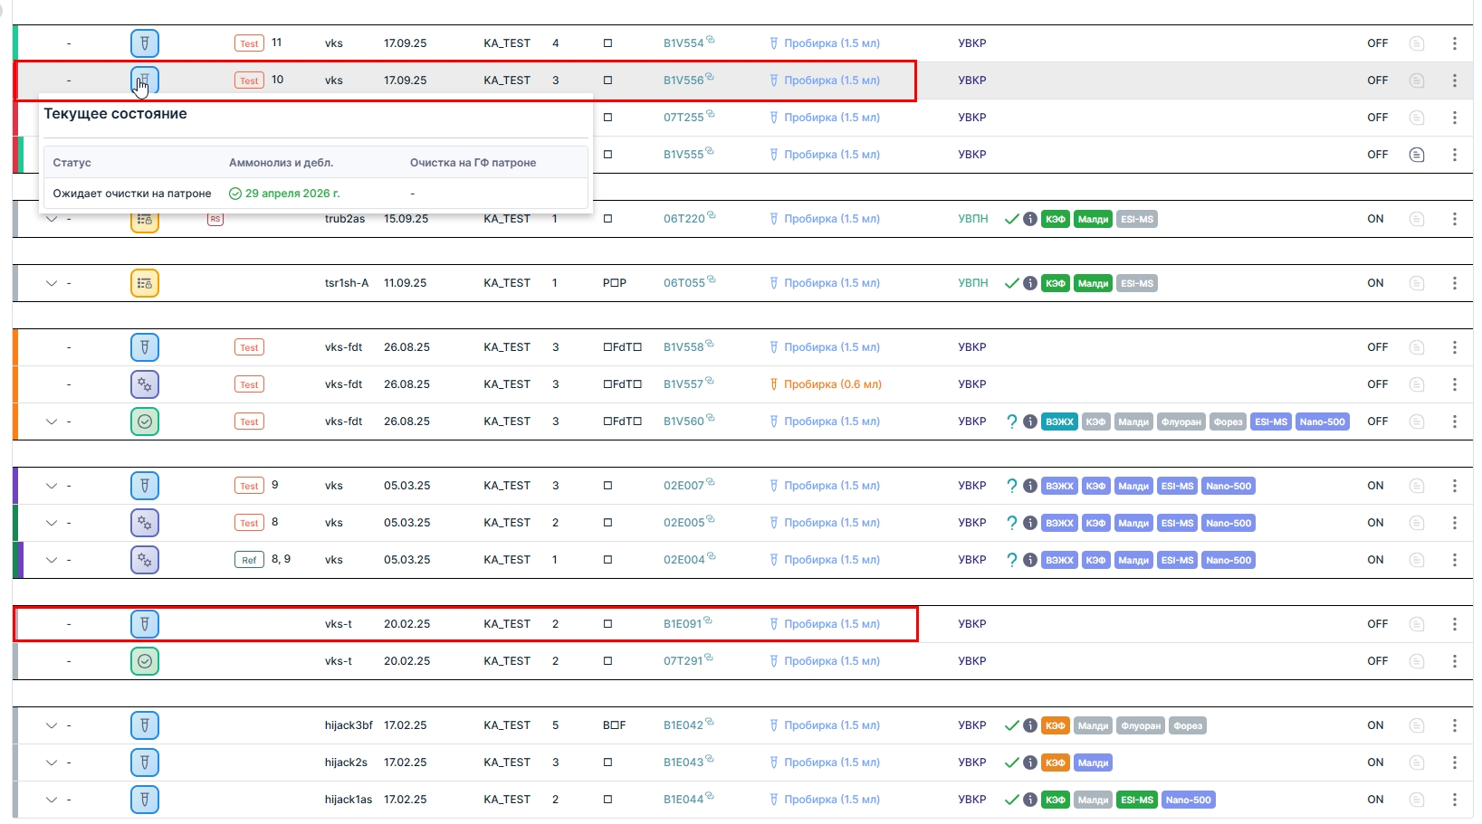
Task: Click the Nano-500 tag in hijack1as row
Action: (x=1188, y=800)
